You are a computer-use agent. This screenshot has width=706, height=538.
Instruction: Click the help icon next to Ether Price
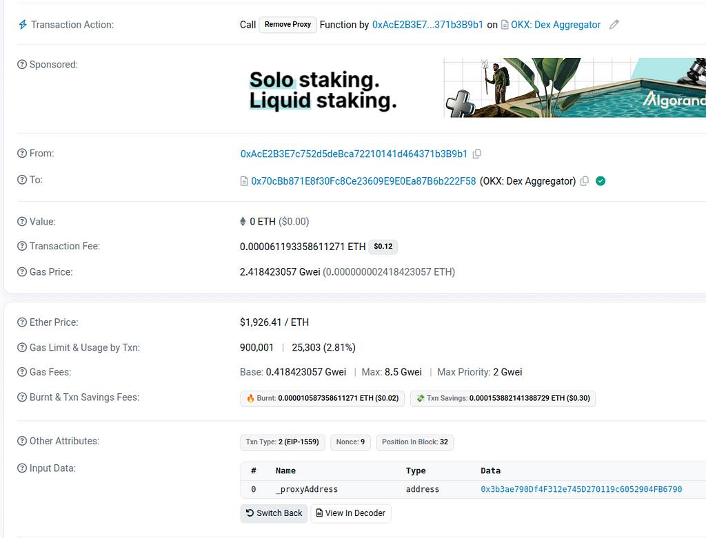coord(22,322)
